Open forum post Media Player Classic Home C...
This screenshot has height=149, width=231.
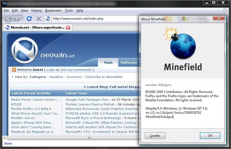[x=36, y=100]
